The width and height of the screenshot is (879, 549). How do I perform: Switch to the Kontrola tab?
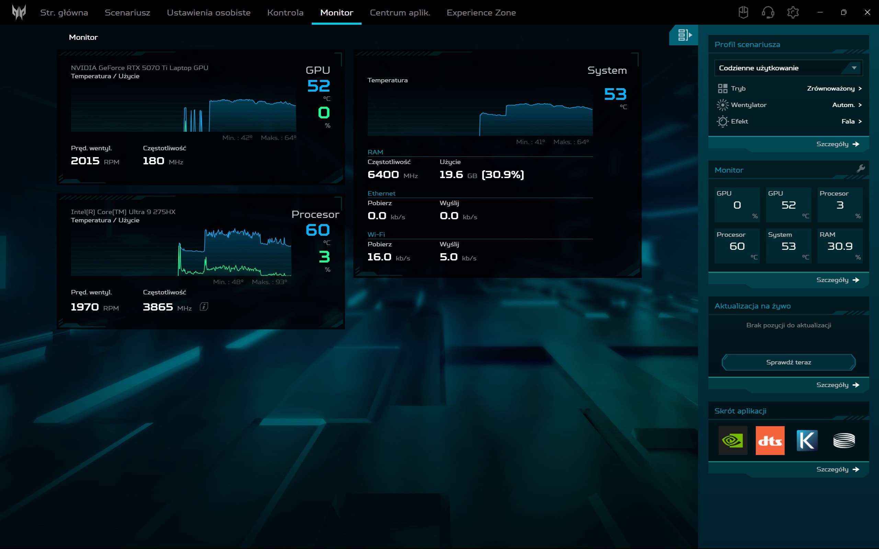(285, 12)
